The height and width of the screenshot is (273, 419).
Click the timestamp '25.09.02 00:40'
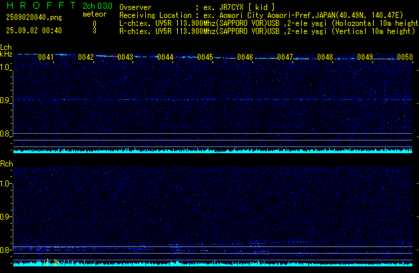tap(34, 31)
